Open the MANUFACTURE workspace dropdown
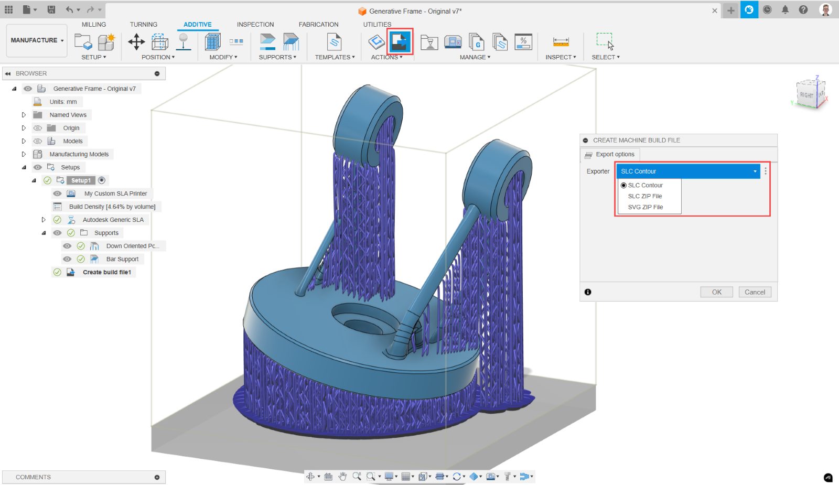 [x=37, y=40]
